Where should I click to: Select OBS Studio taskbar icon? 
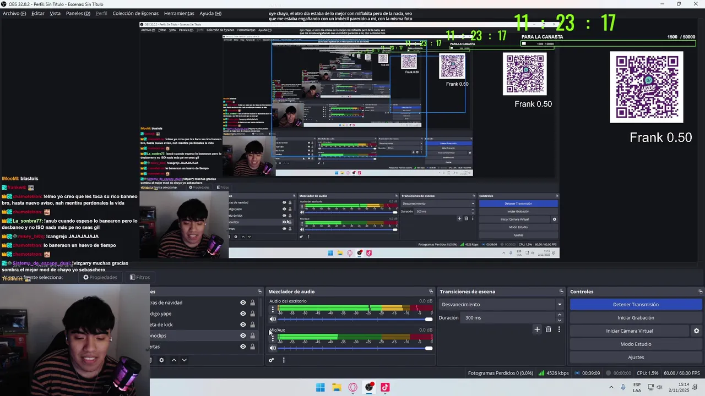pyautogui.click(x=369, y=387)
